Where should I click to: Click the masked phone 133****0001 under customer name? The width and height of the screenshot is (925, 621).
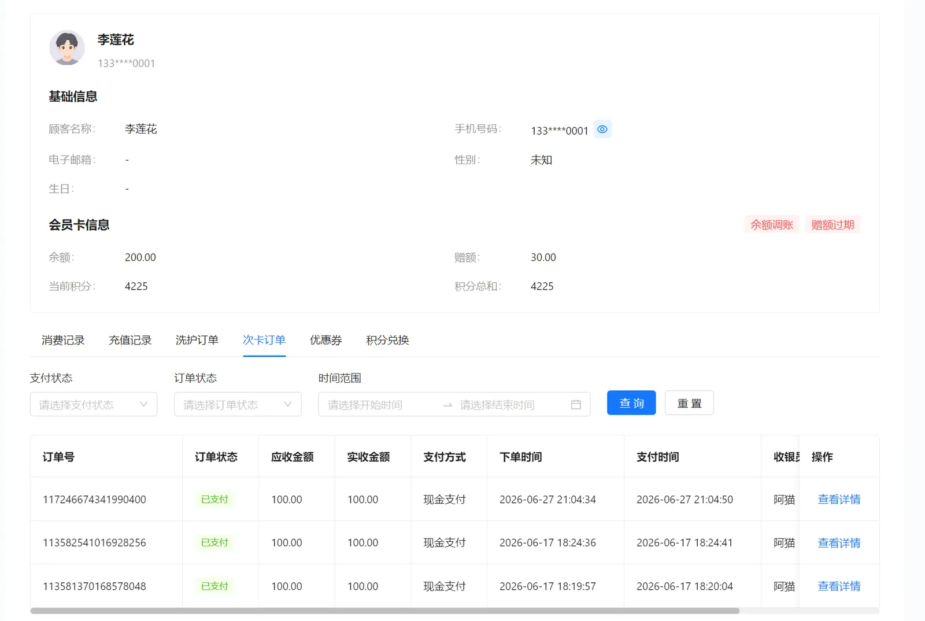[126, 63]
